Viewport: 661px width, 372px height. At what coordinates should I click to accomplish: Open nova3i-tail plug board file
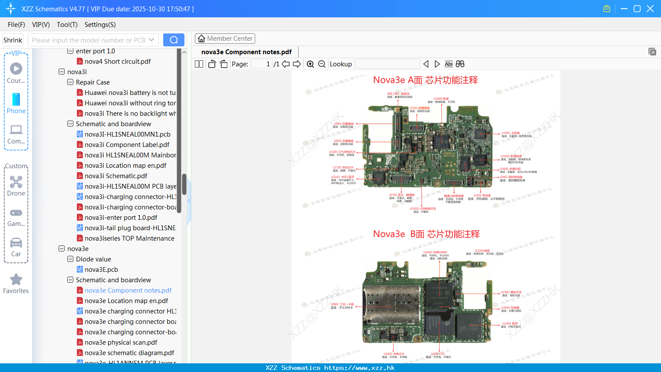[x=126, y=228]
